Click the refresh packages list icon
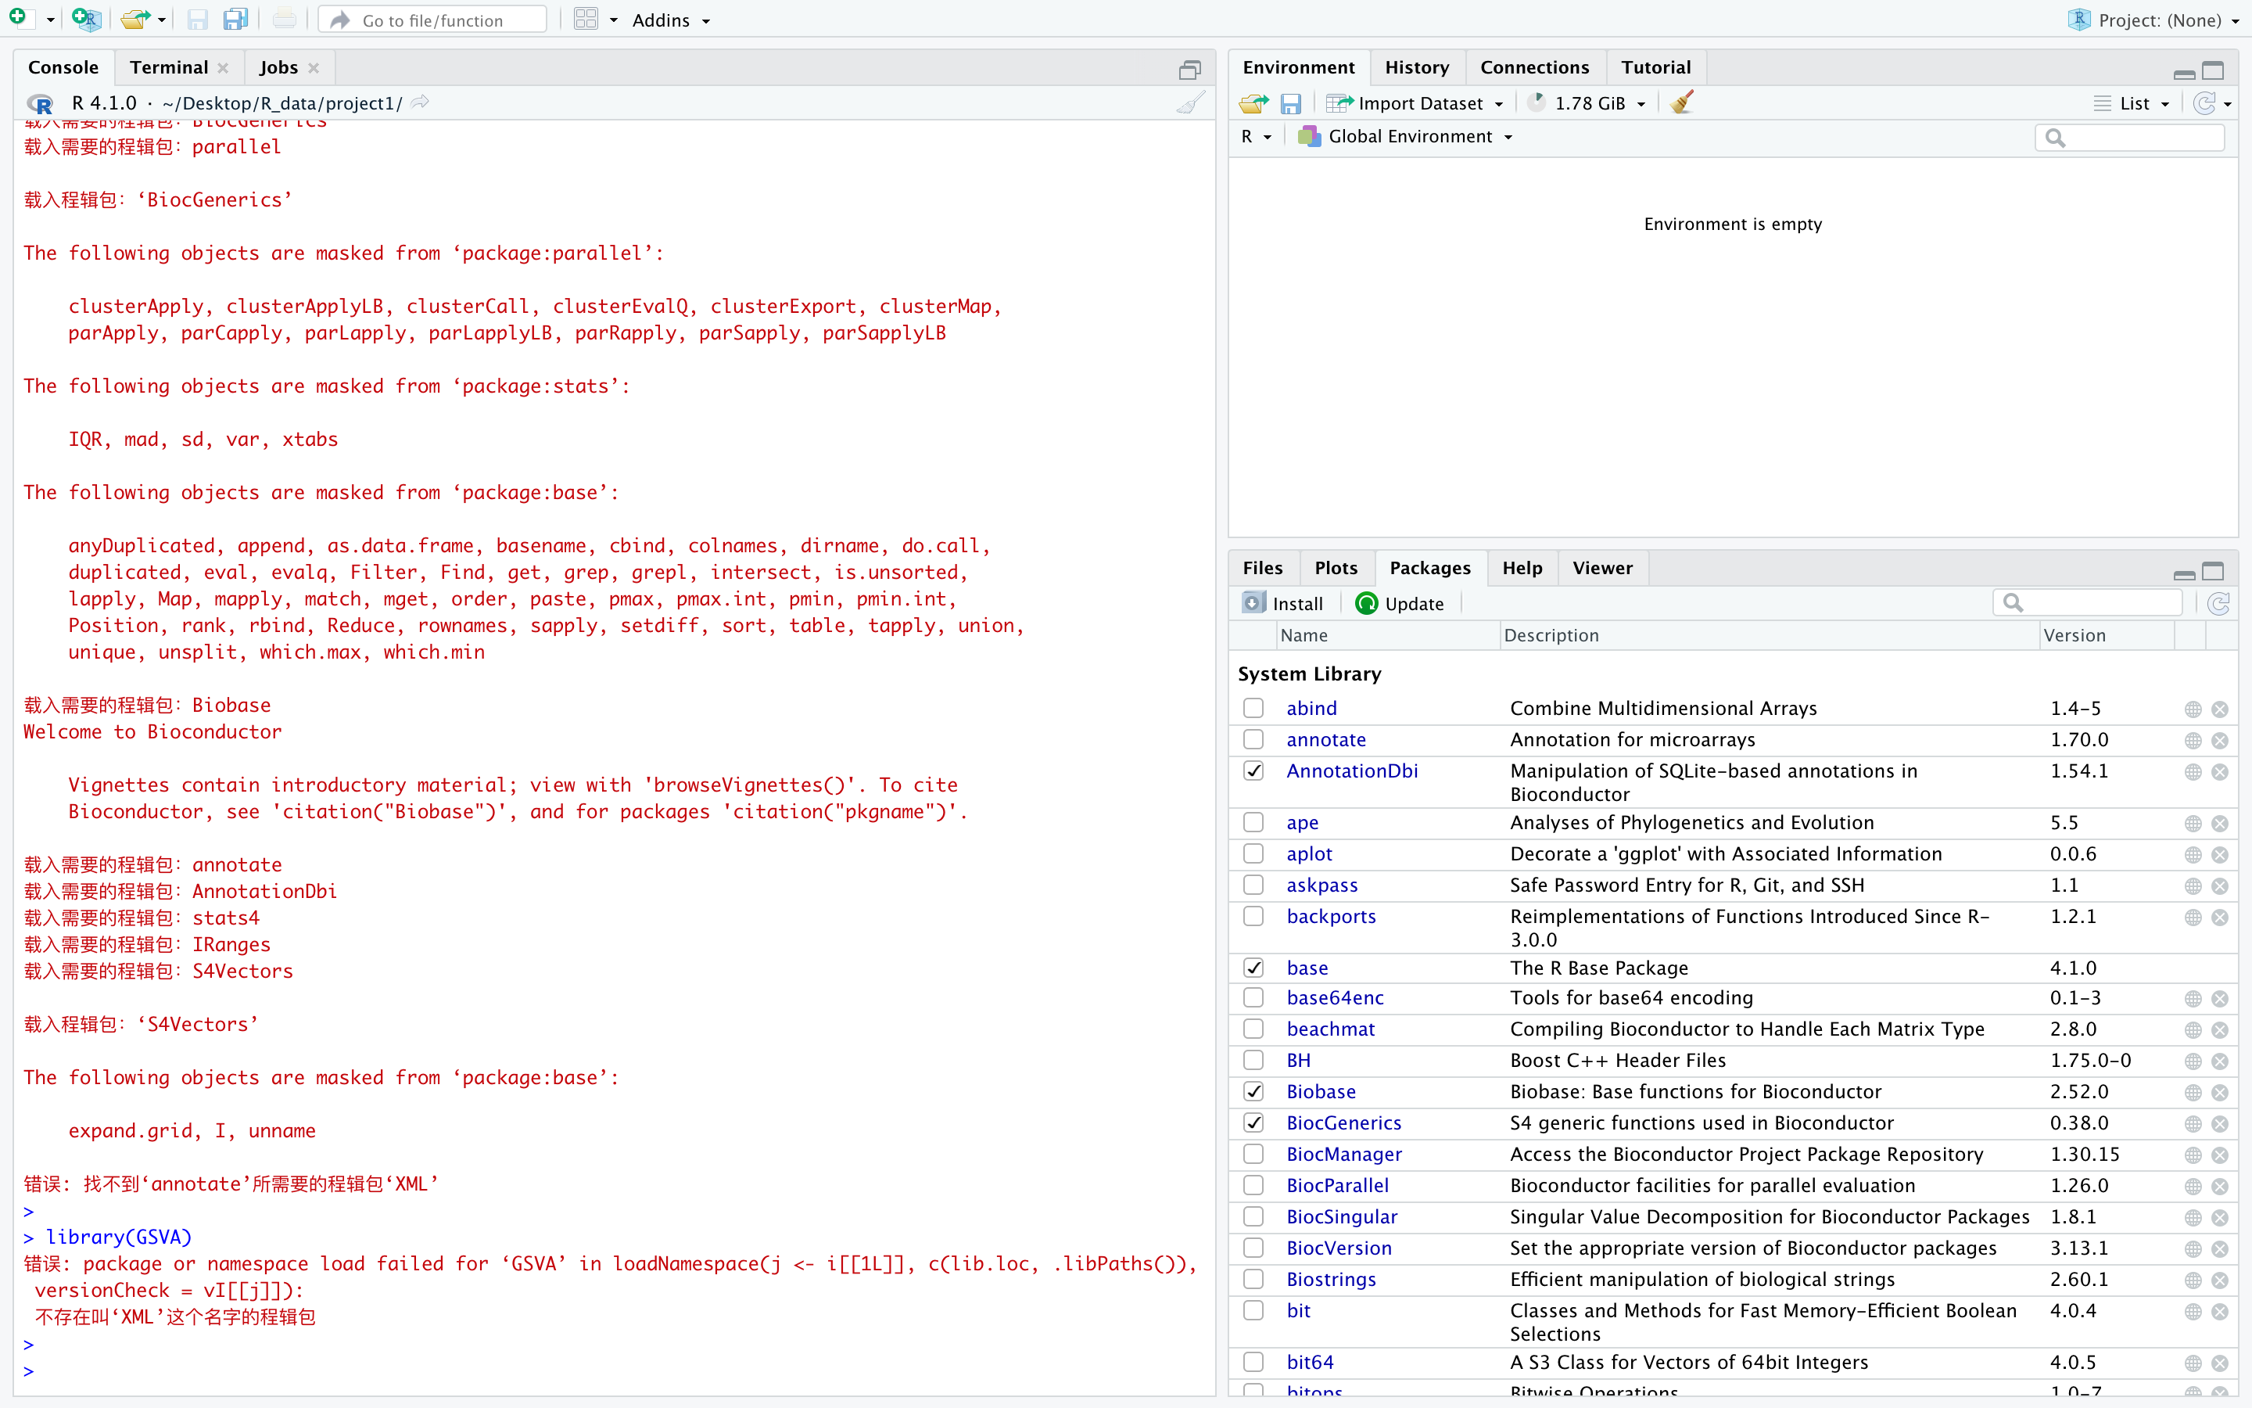2252x1408 pixels. (x=2218, y=603)
